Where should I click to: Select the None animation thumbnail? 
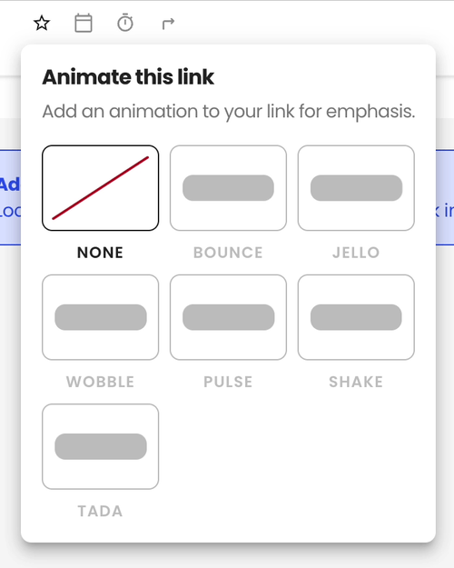pyautogui.click(x=100, y=188)
